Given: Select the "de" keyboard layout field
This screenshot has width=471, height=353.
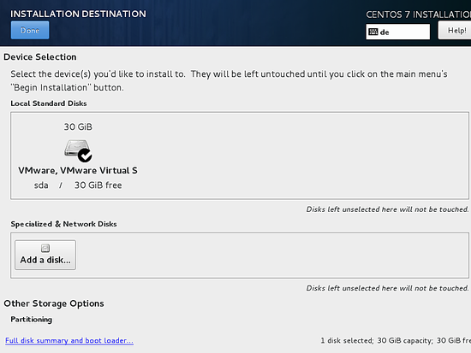Looking at the screenshot, I should click(x=397, y=32).
